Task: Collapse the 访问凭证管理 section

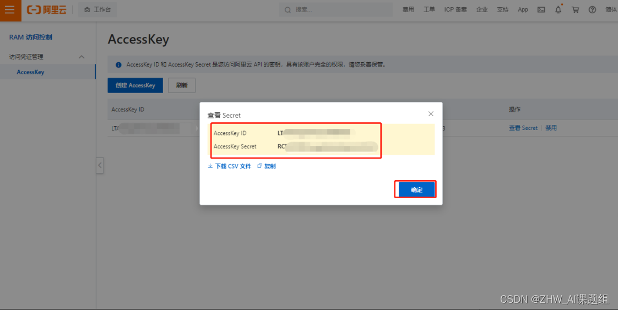Action: pyautogui.click(x=82, y=57)
